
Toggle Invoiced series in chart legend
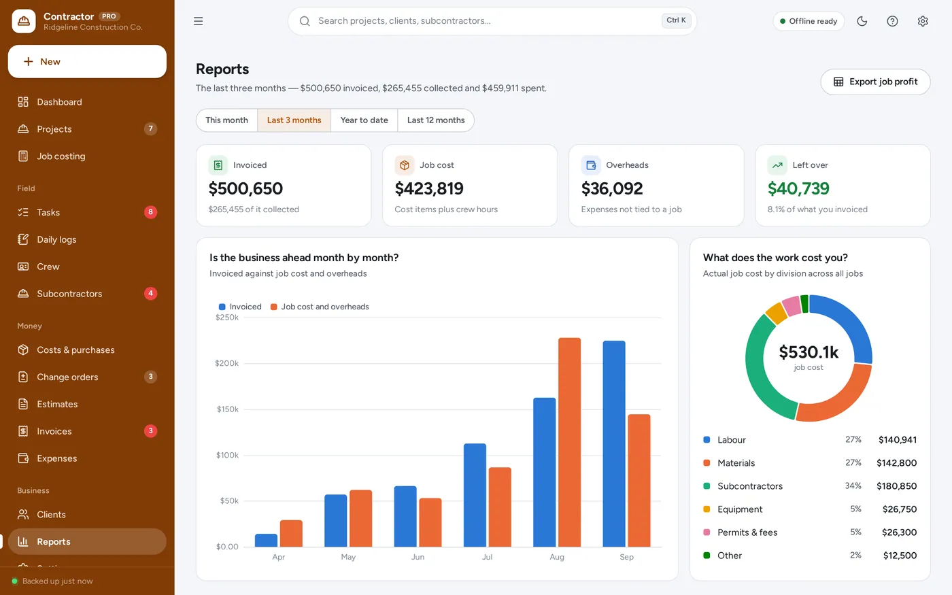coord(240,307)
